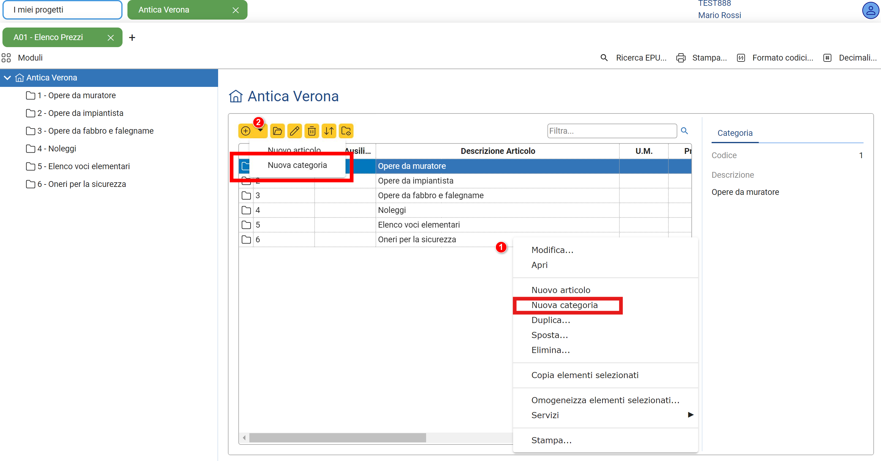Screen dimensions: 881x461
Task: Click the open folder toolbar icon
Action: (277, 131)
